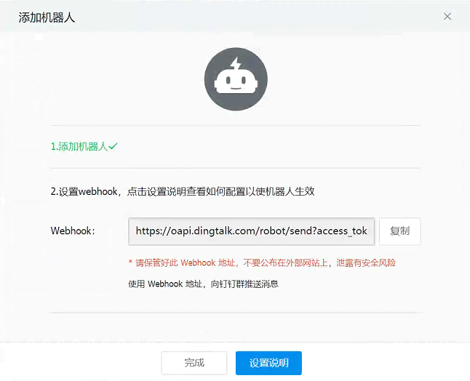Click the robot's left eye
This screenshot has height=381, width=470.
[x=228, y=80]
